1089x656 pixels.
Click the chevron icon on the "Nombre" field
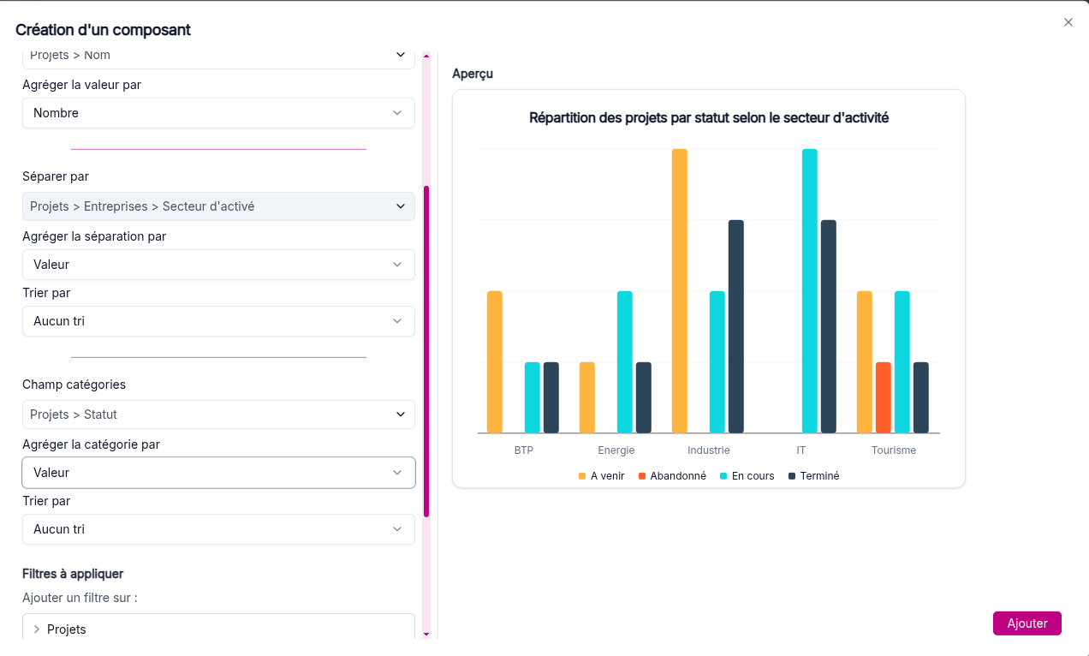(396, 112)
